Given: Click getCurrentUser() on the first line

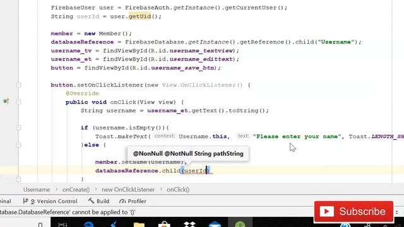Looking at the screenshot, I should pyautogui.click(x=254, y=8).
